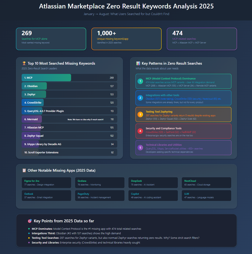Click '47 searches - Language models' text
This screenshot has width=252, height=254.
tap(199, 198)
